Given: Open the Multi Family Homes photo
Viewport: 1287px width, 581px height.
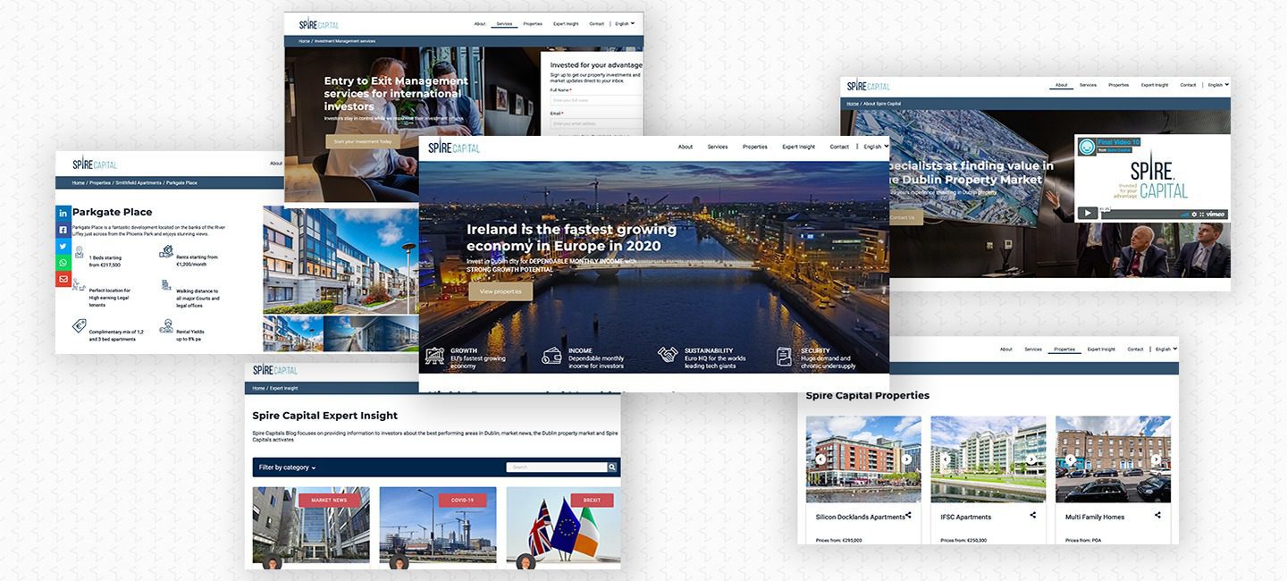Looking at the screenshot, I should [x=1113, y=459].
